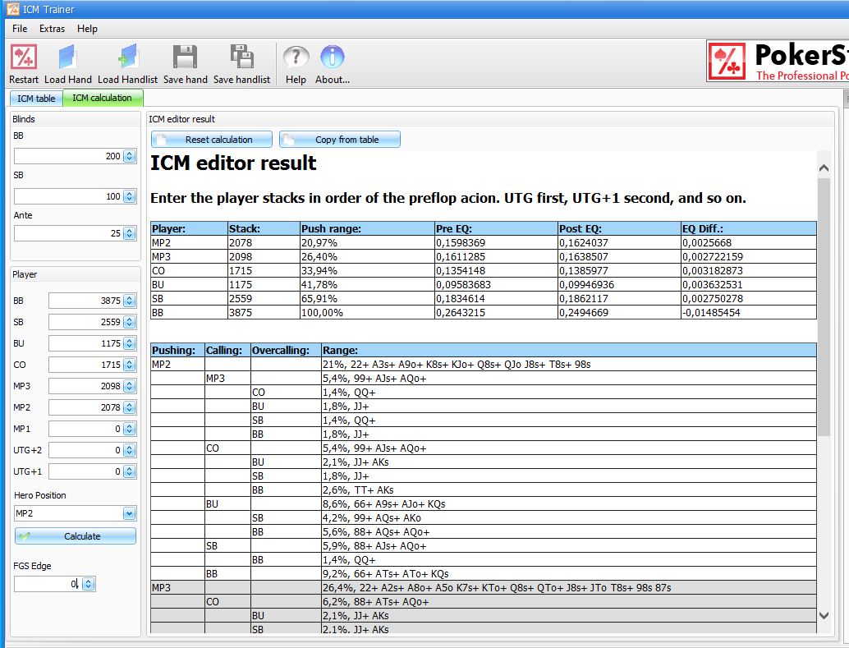The width and height of the screenshot is (849, 648).
Task: Click the Calculate button
Action: point(76,535)
